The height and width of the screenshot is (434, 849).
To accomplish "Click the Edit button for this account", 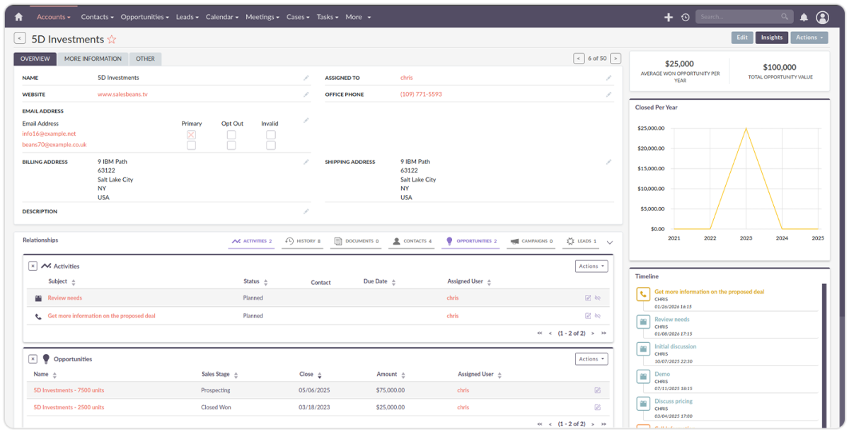I will click(x=741, y=37).
